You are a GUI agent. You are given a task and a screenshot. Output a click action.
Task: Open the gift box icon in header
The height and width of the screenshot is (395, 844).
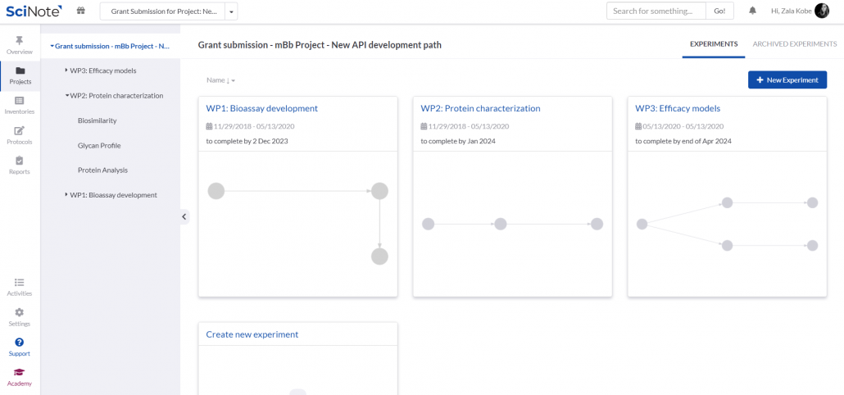point(80,11)
